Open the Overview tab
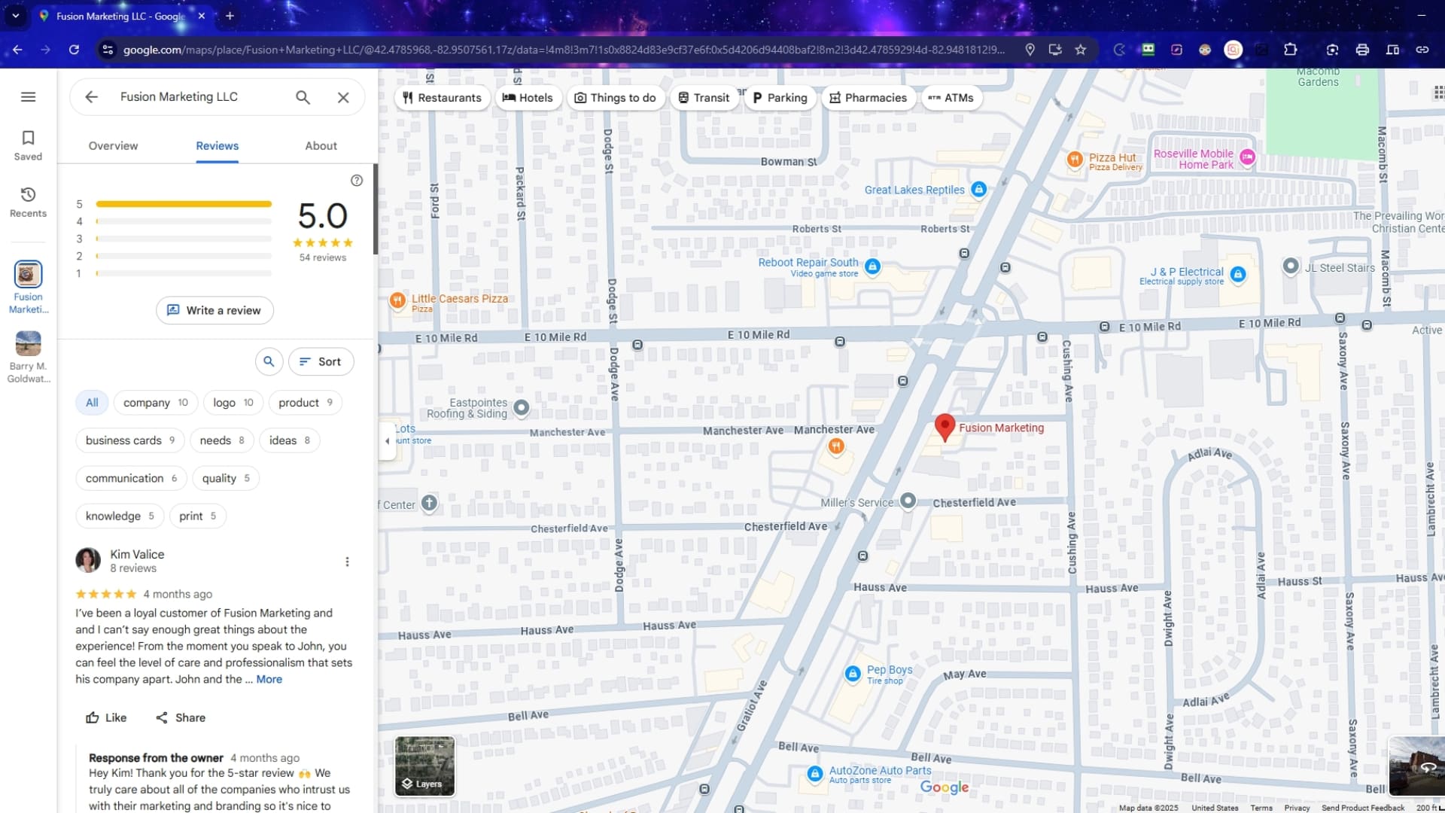1445x813 pixels. pos(113,145)
